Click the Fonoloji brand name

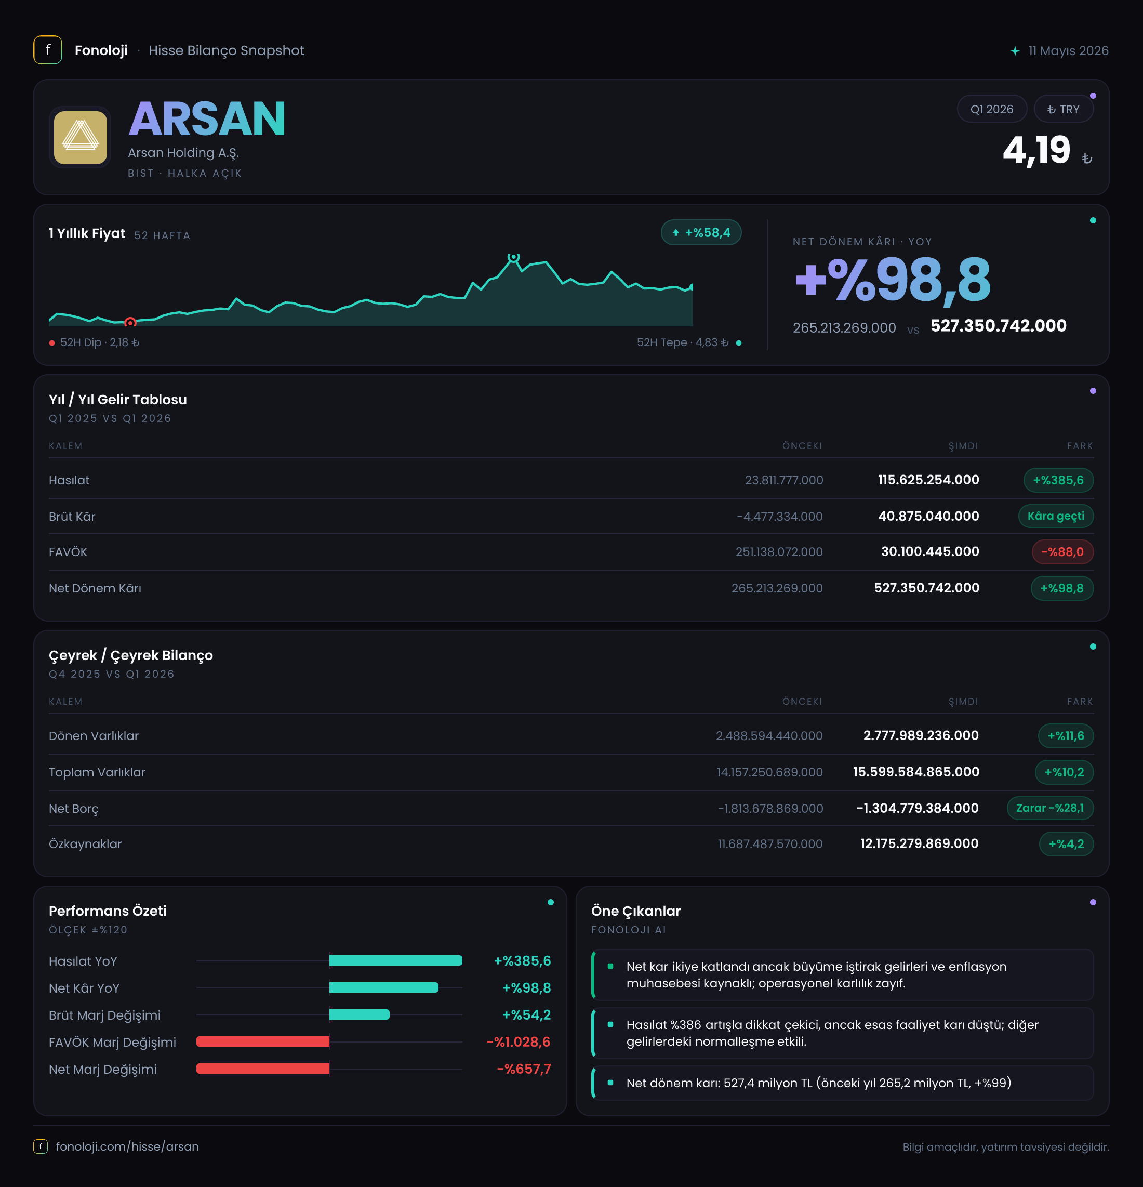(x=101, y=50)
